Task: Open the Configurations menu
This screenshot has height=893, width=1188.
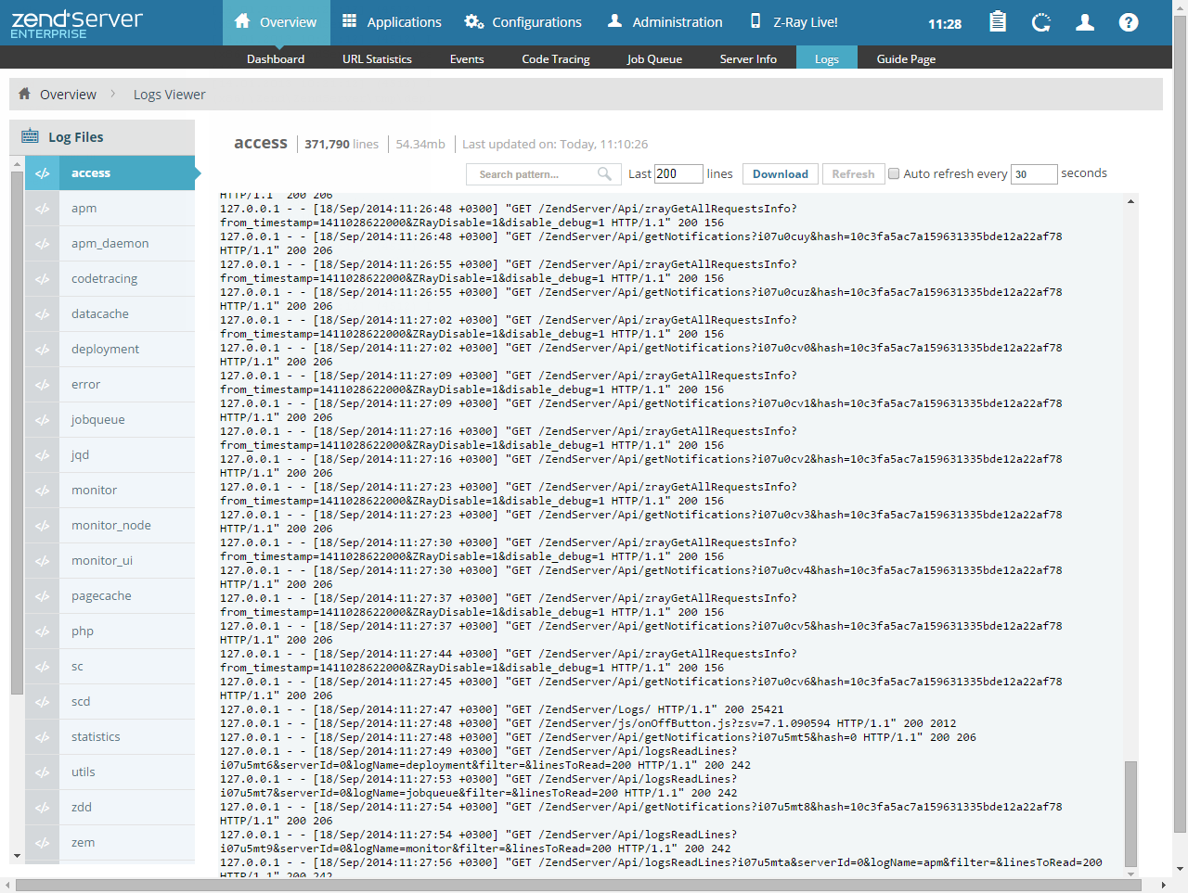Action: click(x=523, y=22)
